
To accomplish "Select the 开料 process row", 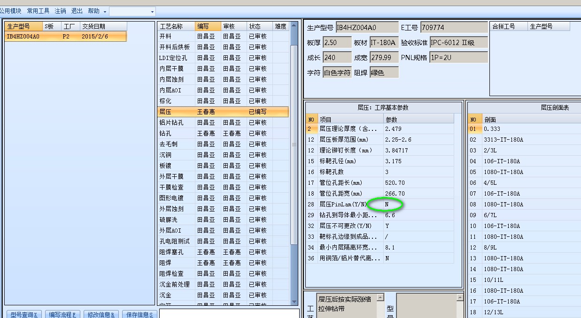I will [x=223, y=36].
